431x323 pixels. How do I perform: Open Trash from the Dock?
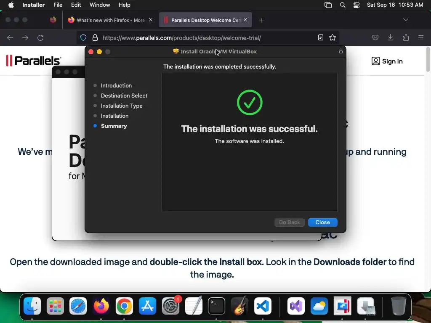[398, 306]
